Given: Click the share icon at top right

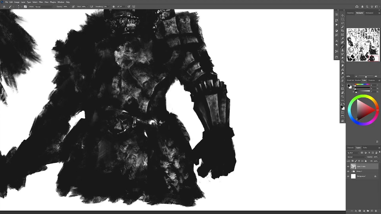Looking at the screenshot, I should tap(357, 7).
